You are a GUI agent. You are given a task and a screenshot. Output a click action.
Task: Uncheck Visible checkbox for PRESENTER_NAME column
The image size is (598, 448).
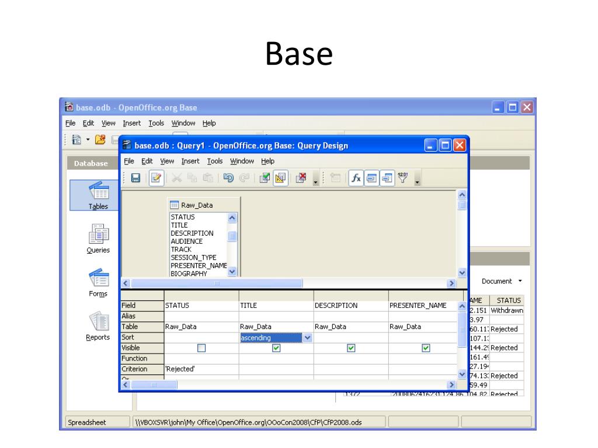[426, 348]
